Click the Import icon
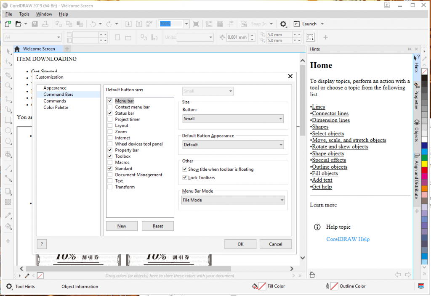The width and height of the screenshot is (431, 296). coord(128,24)
